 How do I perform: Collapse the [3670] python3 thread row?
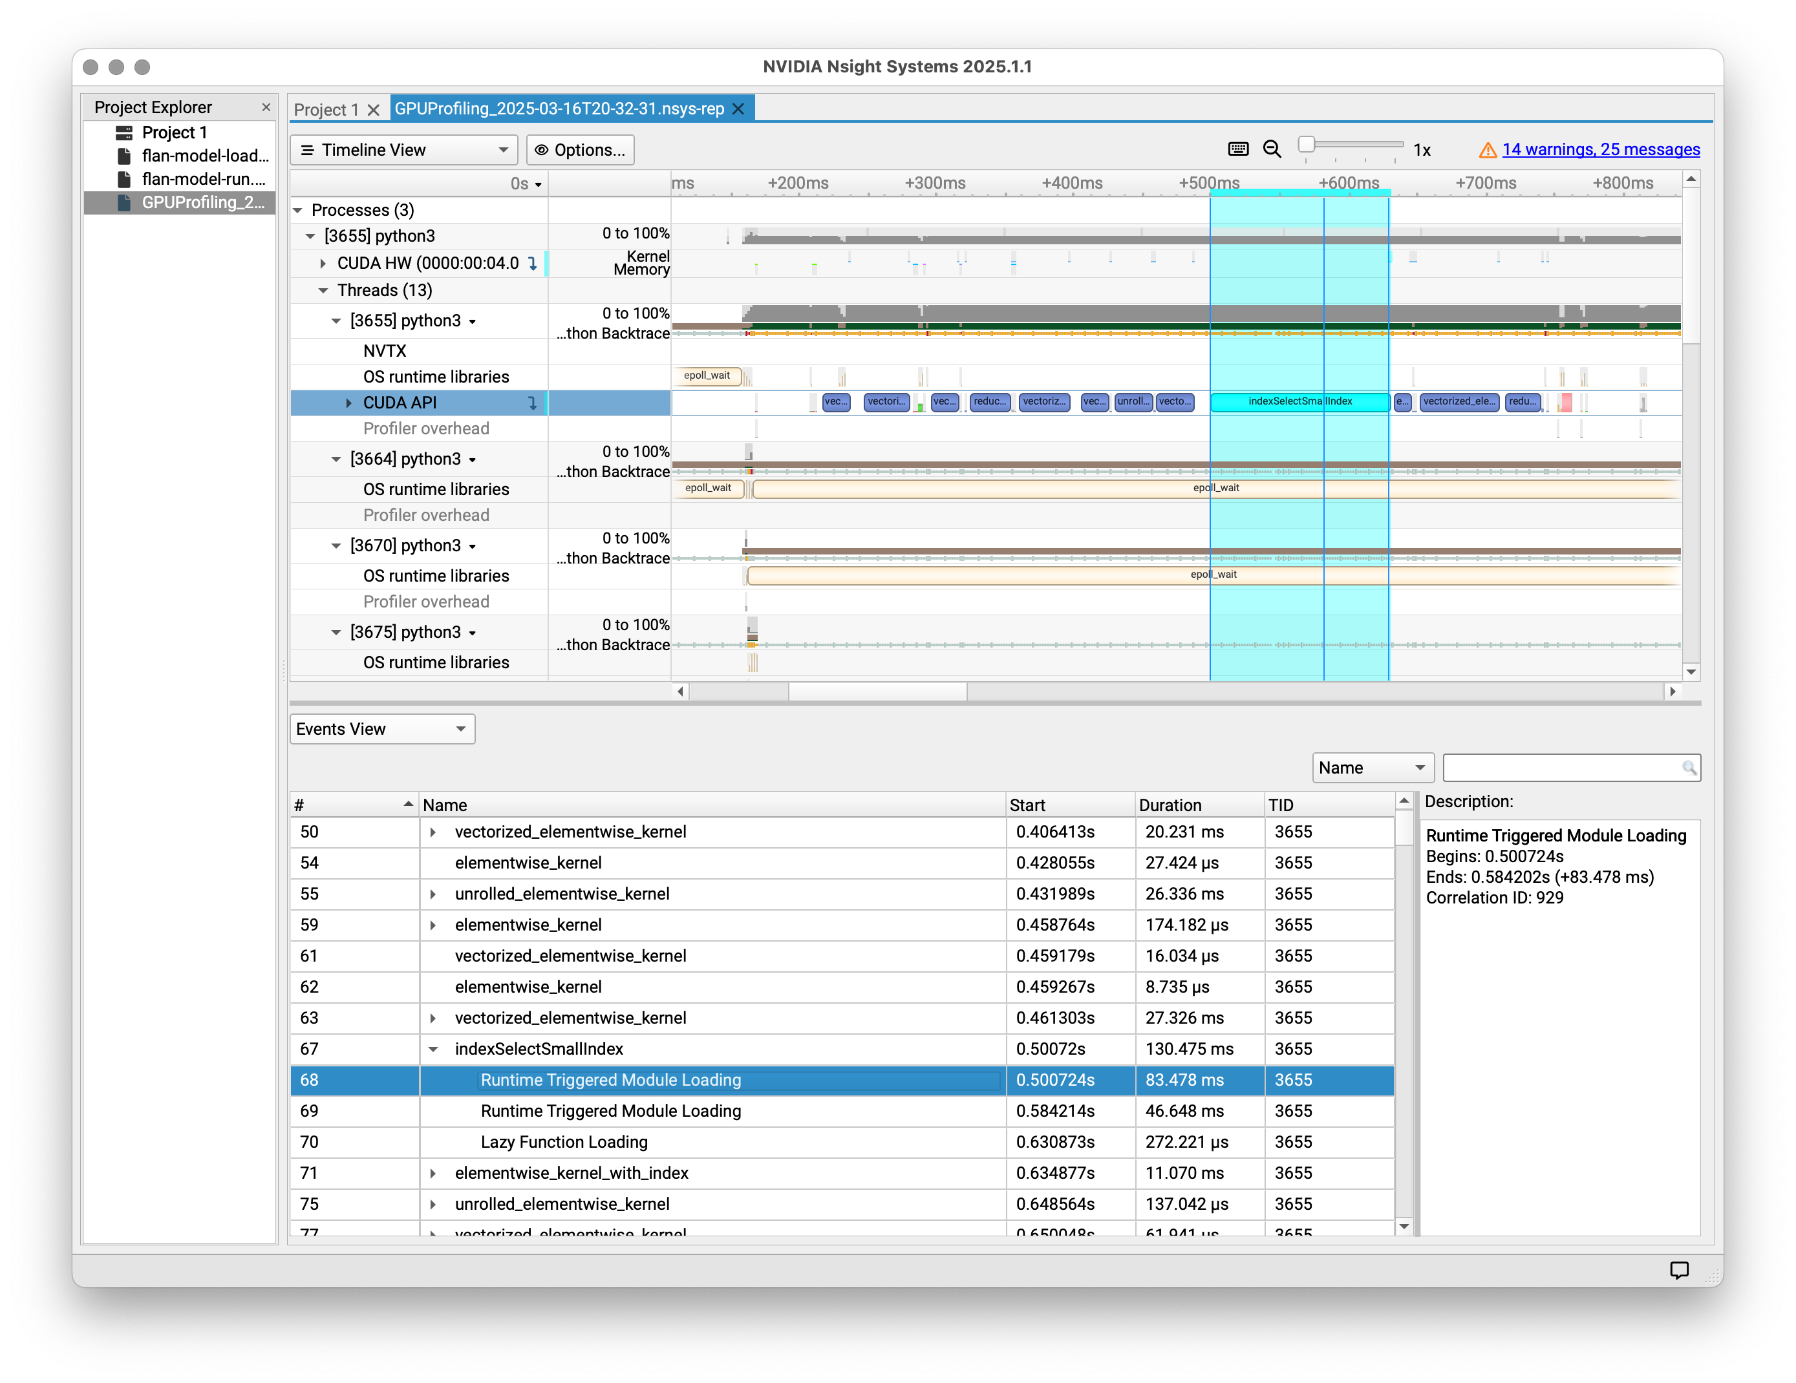click(x=336, y=546)
